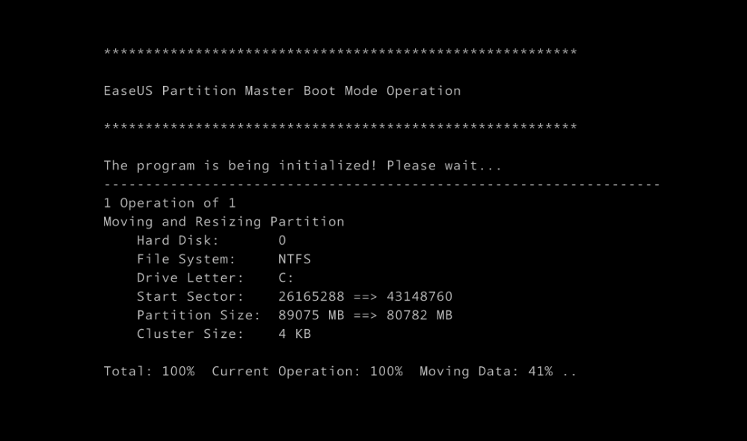This screenshot has width=747, height=441.
Task: Click the 'Partition Size:' label
Action: [x=199, y=315]
